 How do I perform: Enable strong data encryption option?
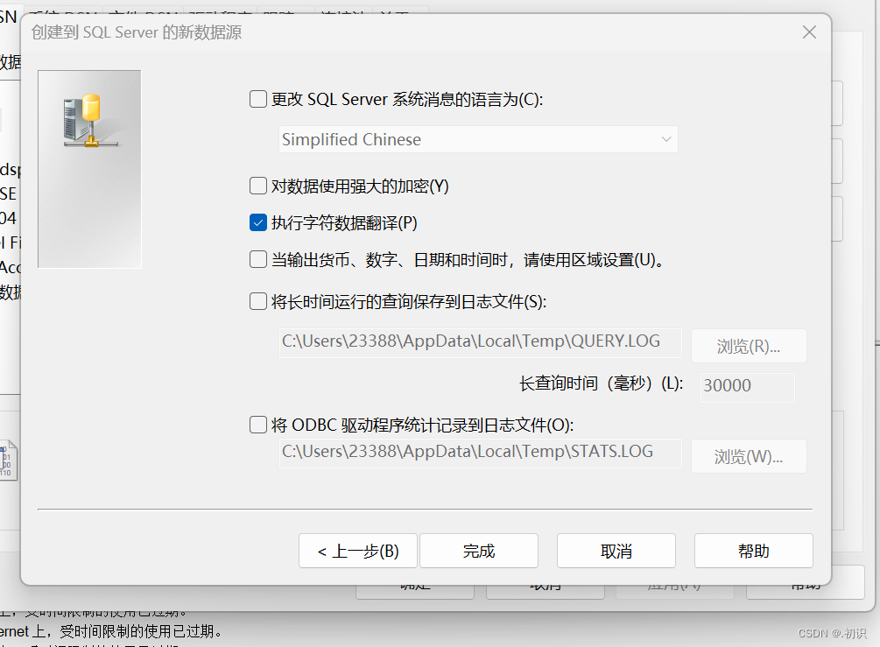click(257, 186)
